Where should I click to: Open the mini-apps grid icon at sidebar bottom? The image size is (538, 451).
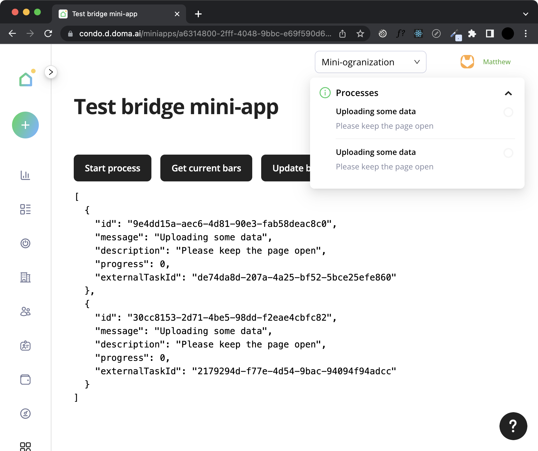[25, 446]
